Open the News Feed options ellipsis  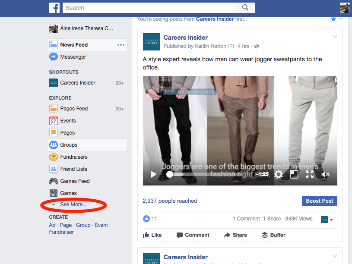pyautogui.click(x=121, y=45)
